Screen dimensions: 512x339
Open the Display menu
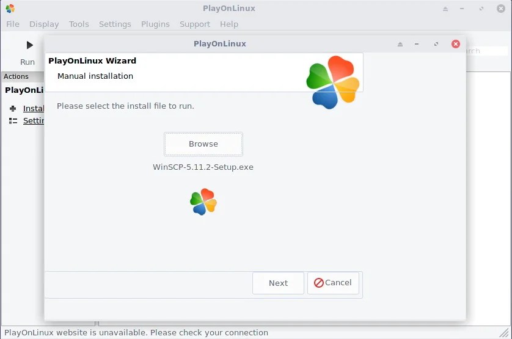coord(44,24)
